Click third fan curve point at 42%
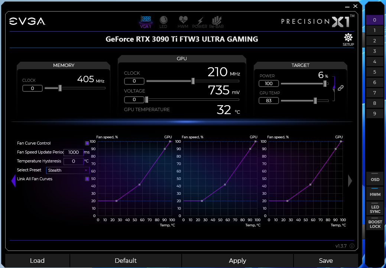The image size is (386, 268). tap(311, 184)
